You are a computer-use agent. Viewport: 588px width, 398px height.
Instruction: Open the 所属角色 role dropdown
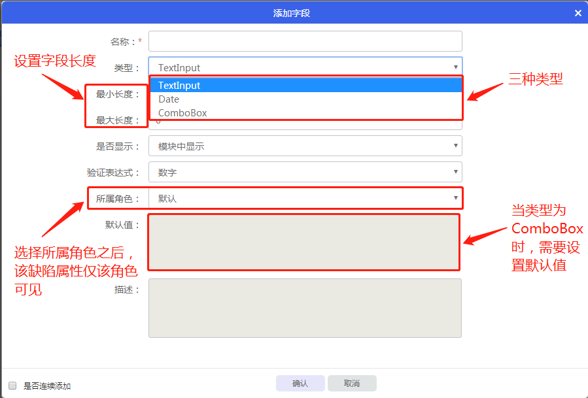coord(305,197)
